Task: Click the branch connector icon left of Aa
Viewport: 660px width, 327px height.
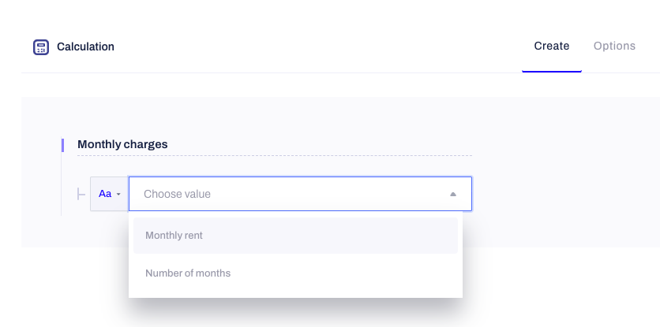Action: (81, 194)
